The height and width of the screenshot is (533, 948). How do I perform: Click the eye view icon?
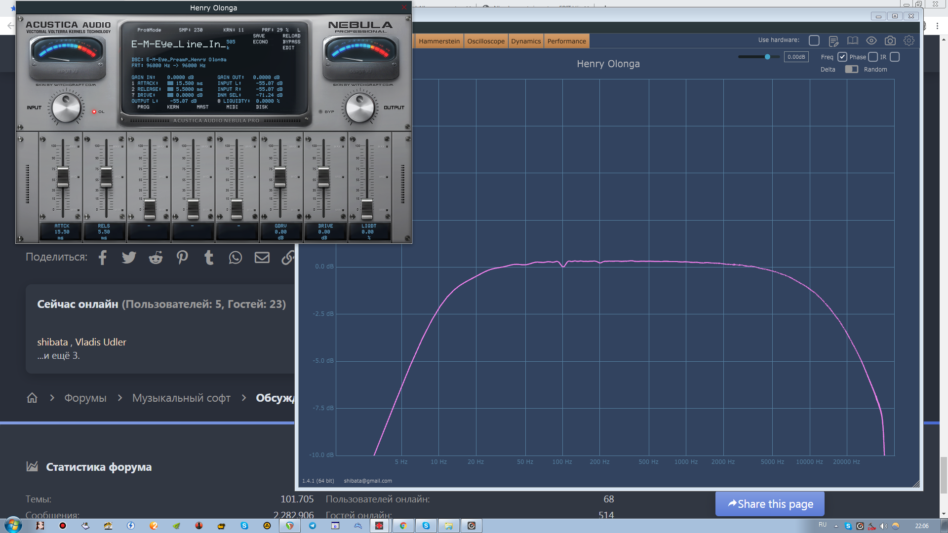coord(871,41)
